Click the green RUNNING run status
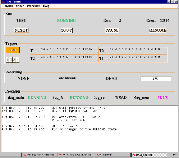179x158 pixels. click(x=66, y=20)
